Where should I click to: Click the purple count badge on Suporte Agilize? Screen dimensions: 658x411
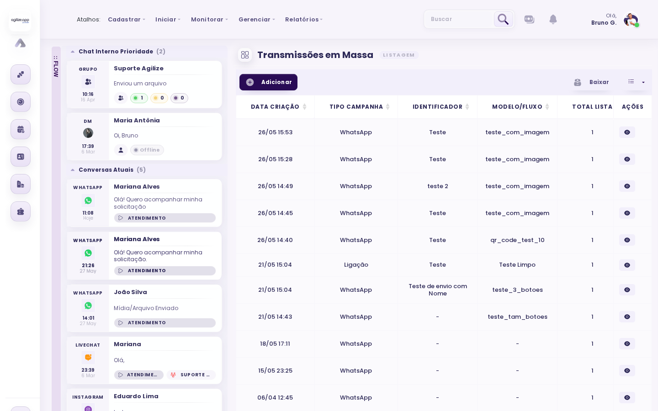[x=179, y=98]
